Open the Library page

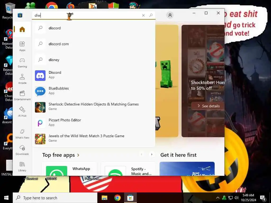pos(22,167)
